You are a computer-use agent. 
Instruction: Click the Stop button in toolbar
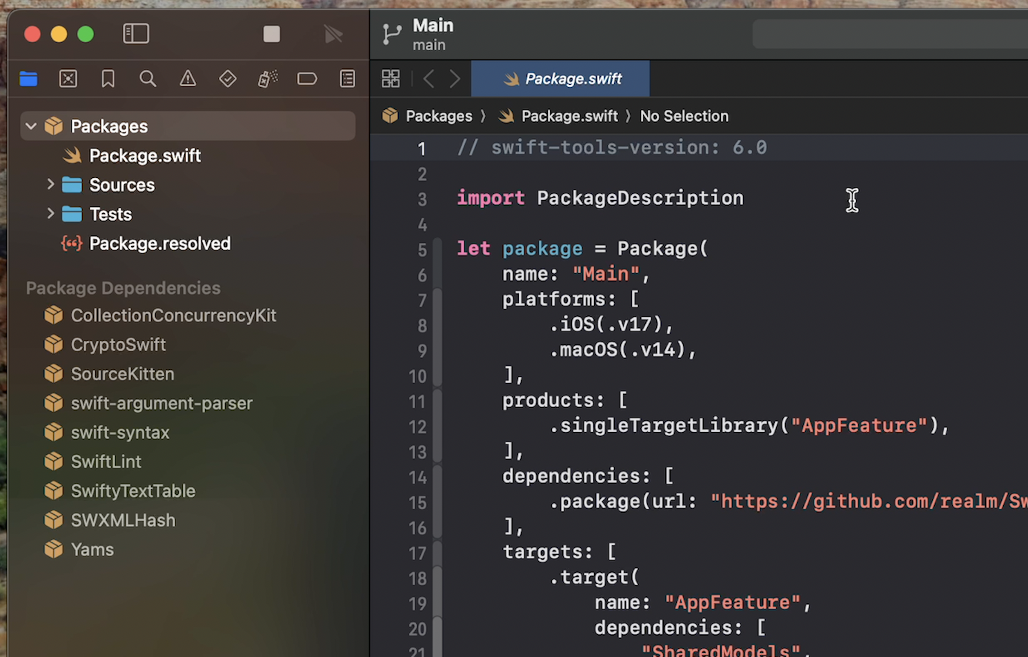pyautogui.click(x=272, y=35)
